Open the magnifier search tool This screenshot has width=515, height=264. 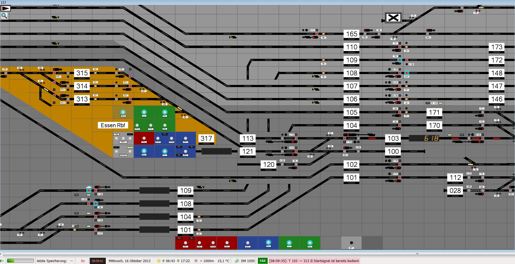click(4, 16)
